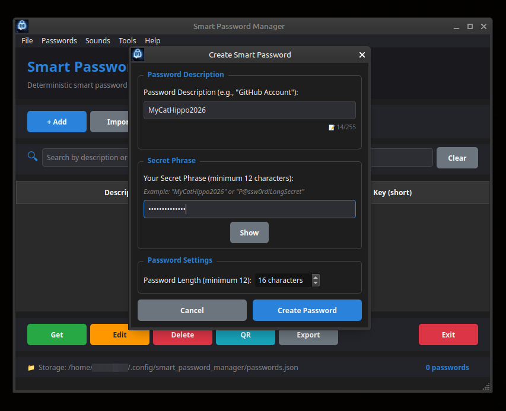
Task: Click the Smart Password blue heading
Action: 78,67
